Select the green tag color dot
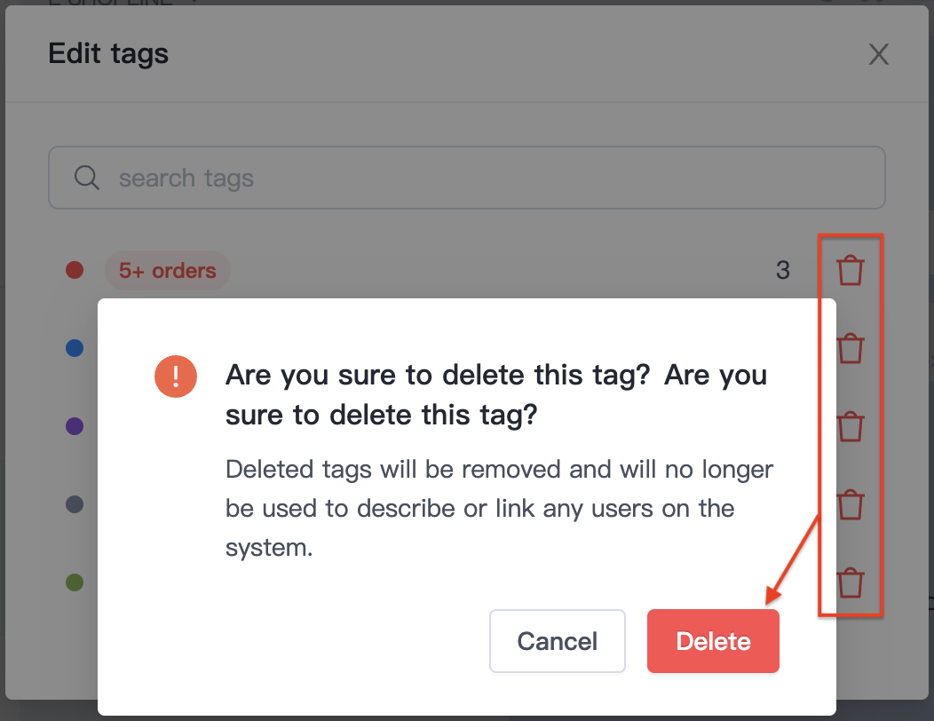This screenshot has height=721, width=934. 75,582
